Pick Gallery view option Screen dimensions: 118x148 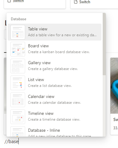pyautogui.click(x=55, y=66)
